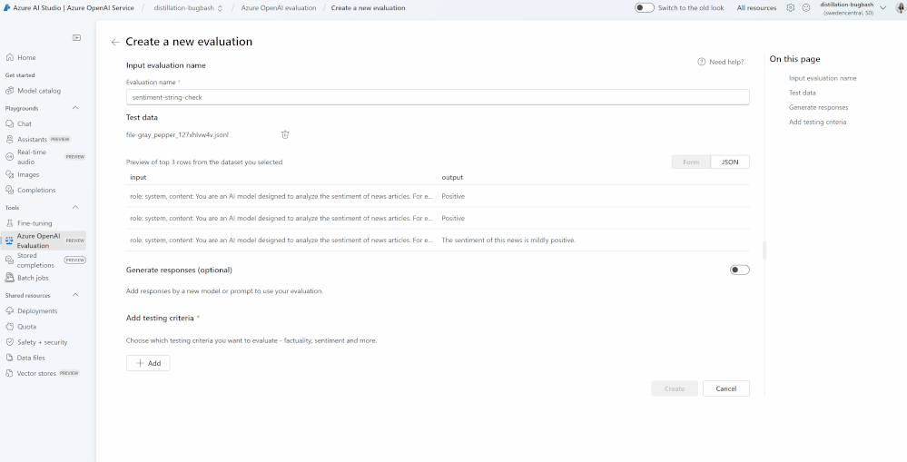Open All resources link
The height and width of the screenshot is (462, 907).
click(x=756, y=8)
